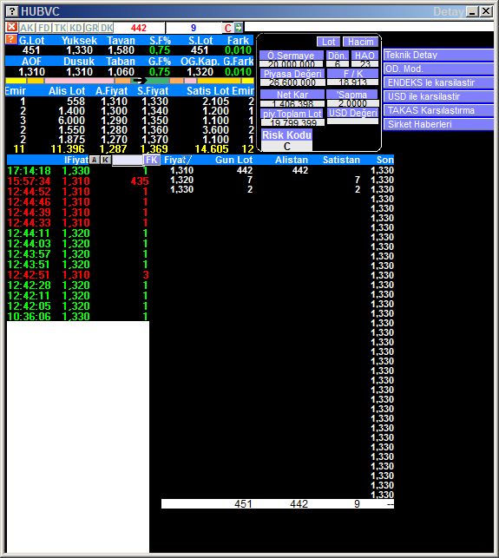This screenshot has width=499, height=558.
Task: Sort by the Fiyat column header
Action: pos(177,160)
